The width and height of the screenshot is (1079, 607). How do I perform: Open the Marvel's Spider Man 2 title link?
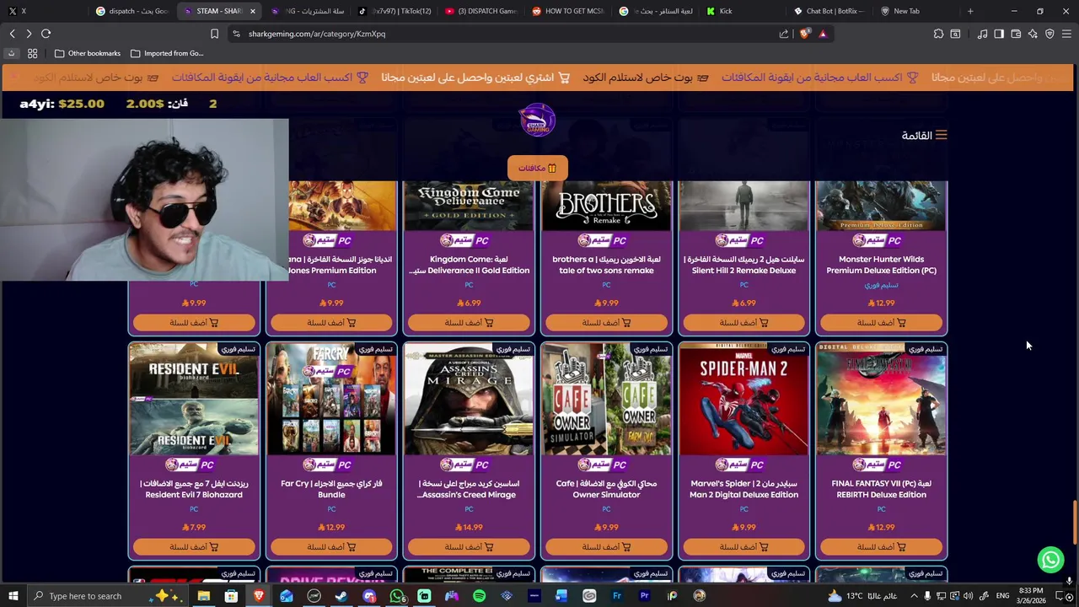click(743, 489)
